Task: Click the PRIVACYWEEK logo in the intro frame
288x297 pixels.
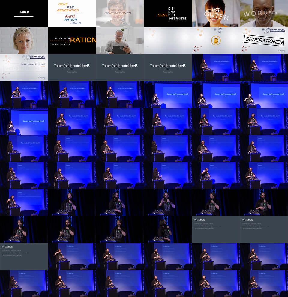Action: click(x=37, y=57)
